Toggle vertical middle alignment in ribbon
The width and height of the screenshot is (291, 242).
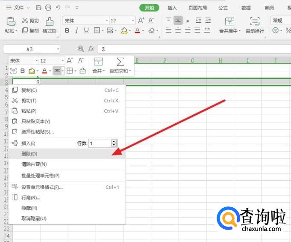[178, 20]
